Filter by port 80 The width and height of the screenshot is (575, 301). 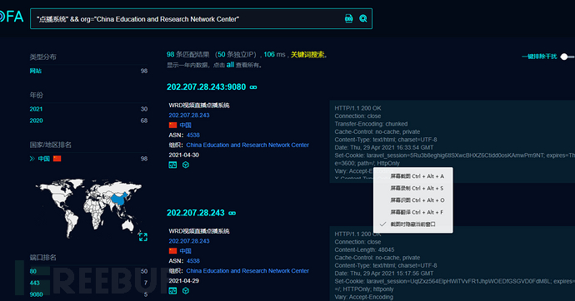point(33,271)
